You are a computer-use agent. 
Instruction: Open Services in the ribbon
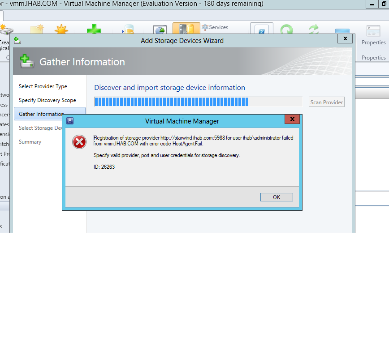(x=215, y=27)
